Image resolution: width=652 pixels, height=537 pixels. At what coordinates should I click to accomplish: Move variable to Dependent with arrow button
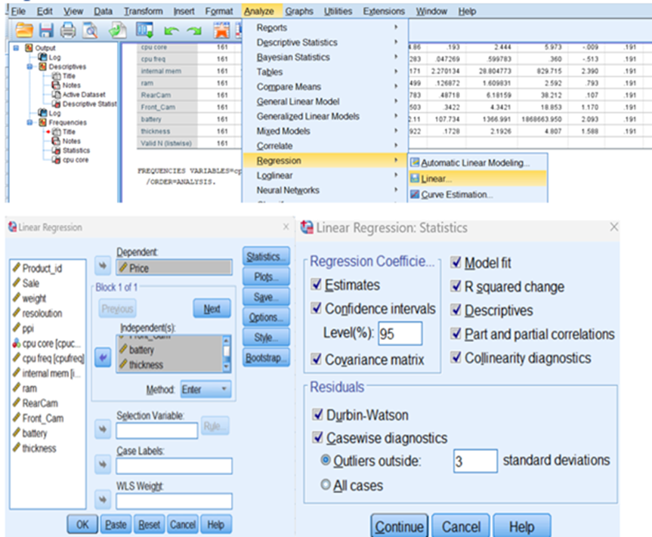point(103,265)
